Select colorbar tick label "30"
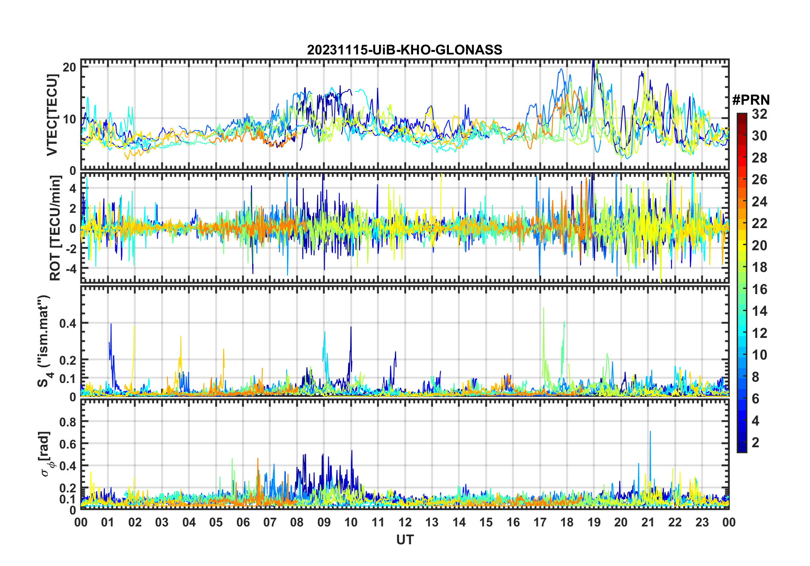 point(759,136)
